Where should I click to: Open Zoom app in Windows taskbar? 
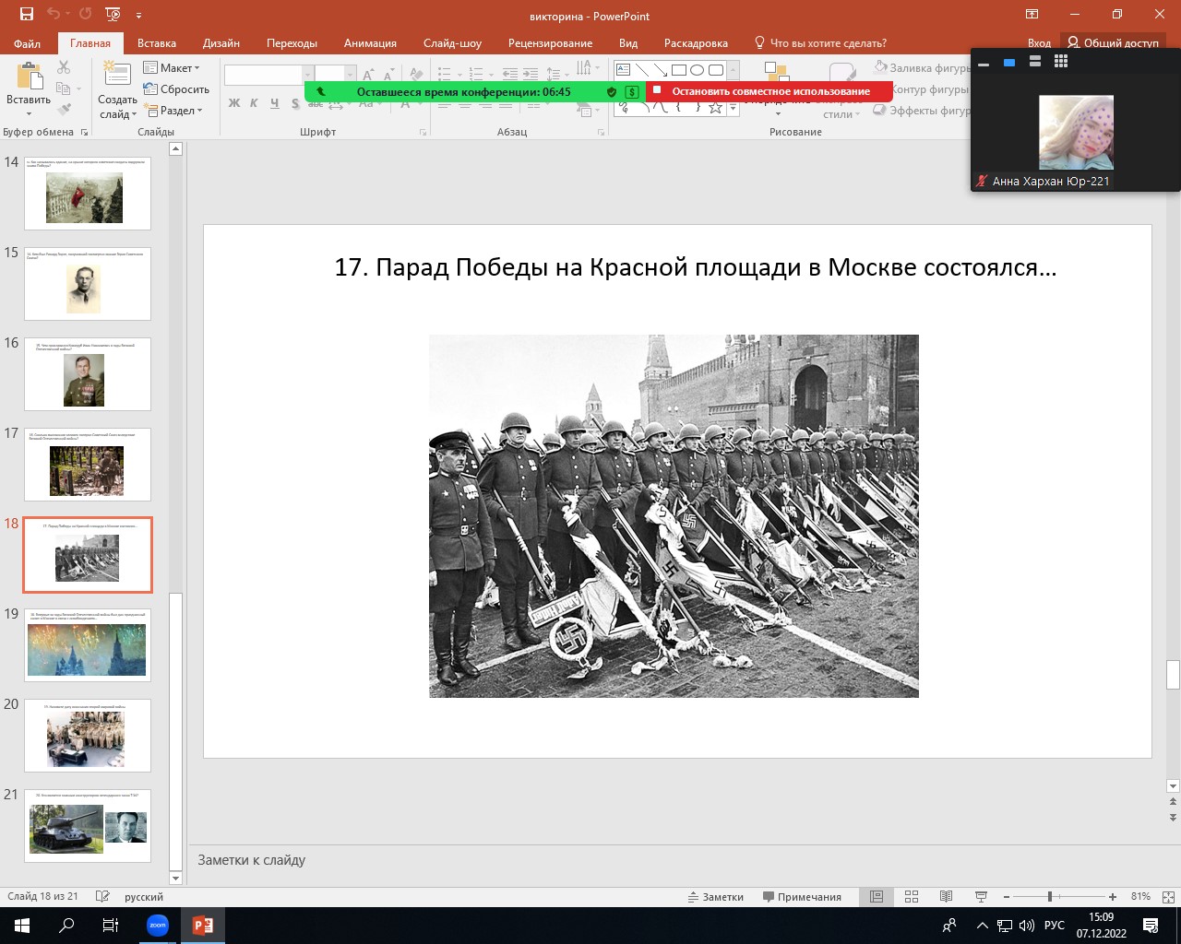pos(158,926)
